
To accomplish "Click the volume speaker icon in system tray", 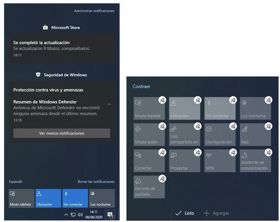I will click(80, 215).
